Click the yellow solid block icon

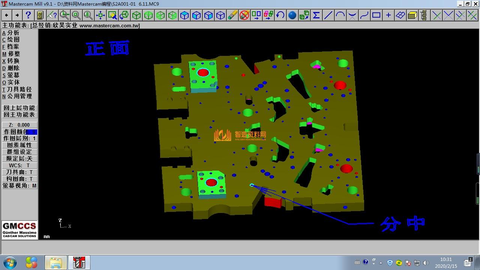click(x=412, y=15)
